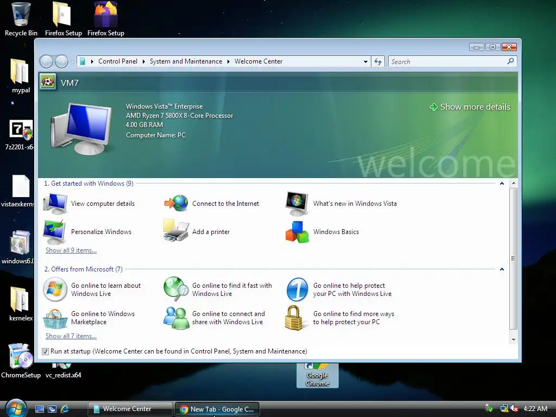This screenshot has width=556, height=417.
Task: Click Show more details link
Action: [470, 107]
